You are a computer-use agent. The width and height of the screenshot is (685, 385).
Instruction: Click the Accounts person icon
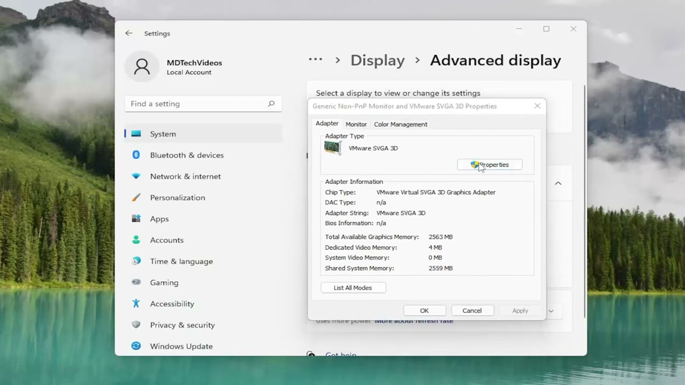(x=136, y=240)
